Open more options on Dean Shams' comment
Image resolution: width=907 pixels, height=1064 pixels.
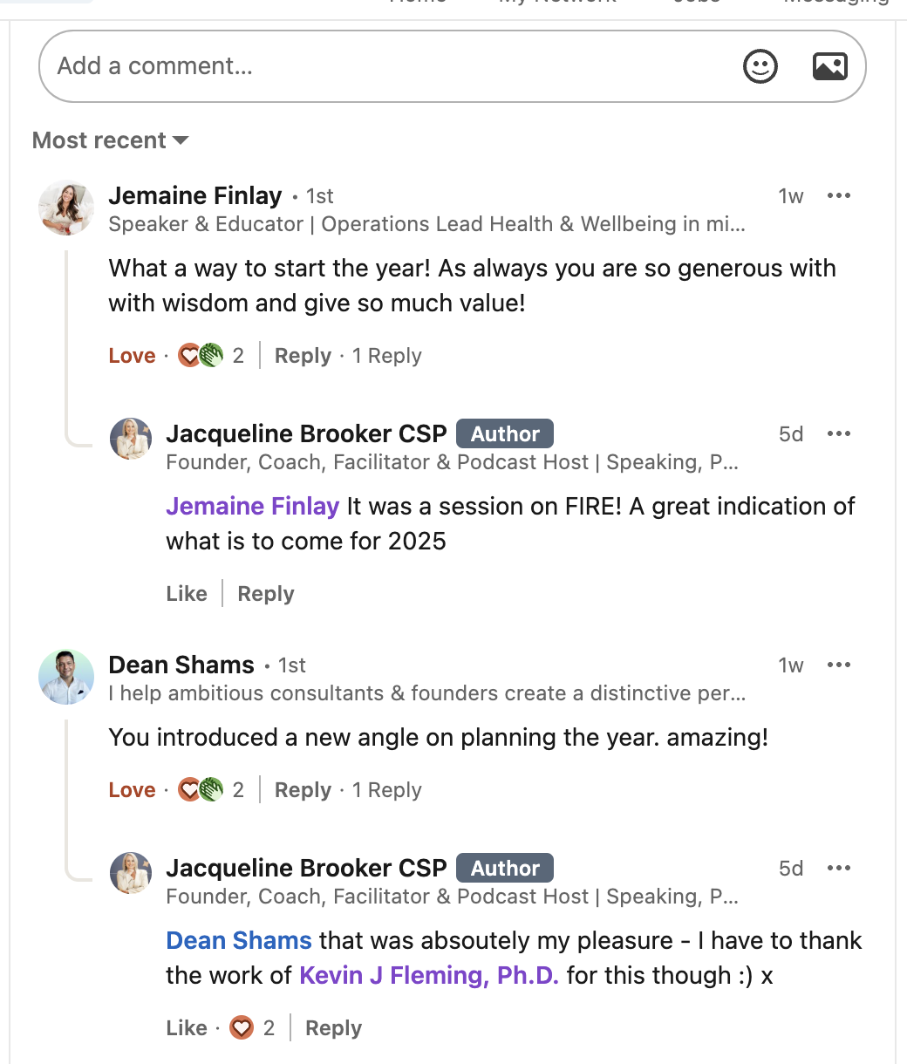coord(838,665)
